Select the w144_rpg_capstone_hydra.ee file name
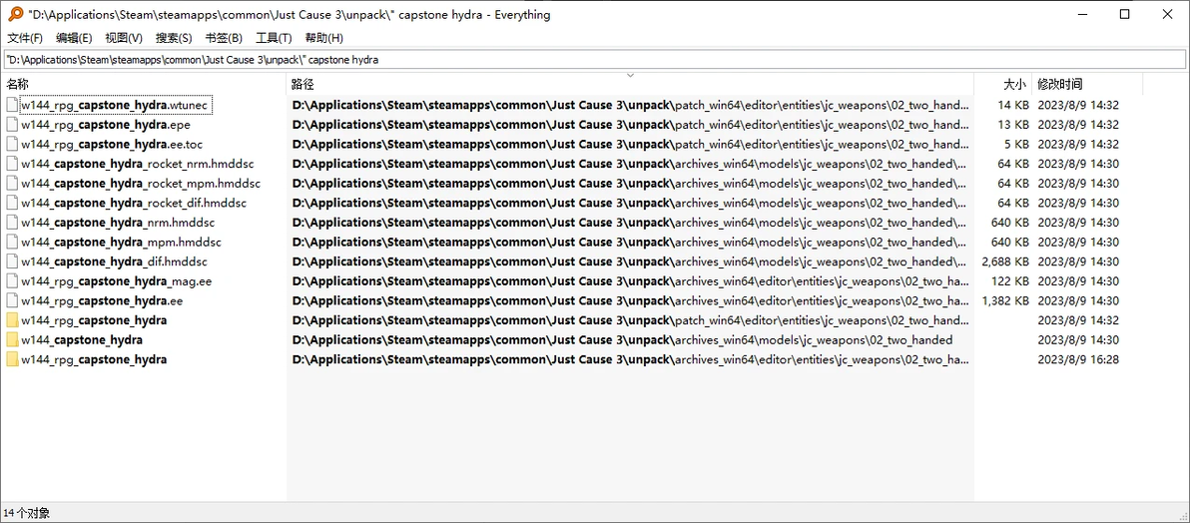The width and height of the screenshot is (1190, 523). tap(102, 300)
